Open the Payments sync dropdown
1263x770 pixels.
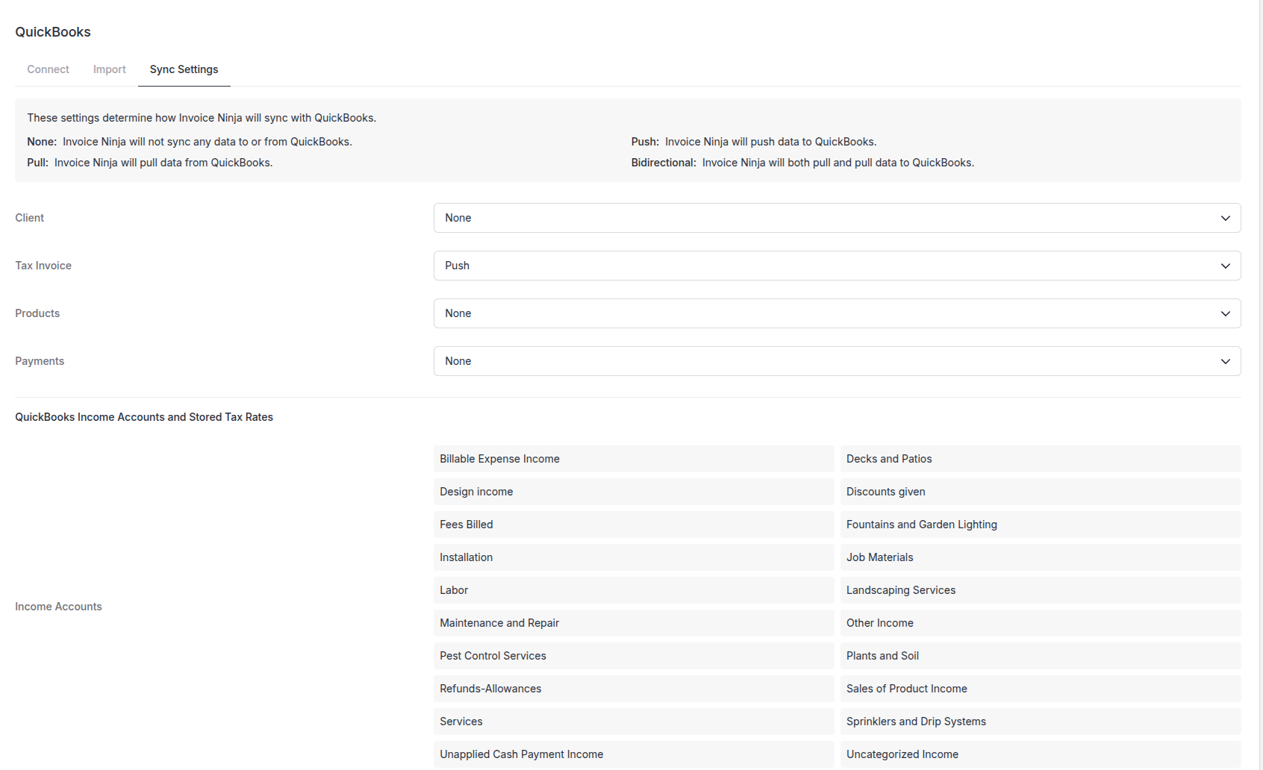[837, 361]
